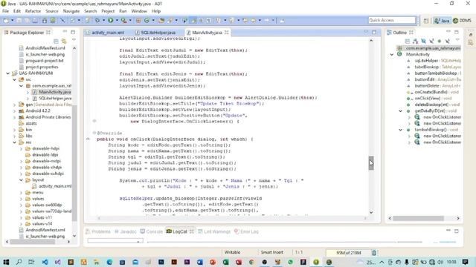Click the Outline focus on active task icon

point(408,41)
